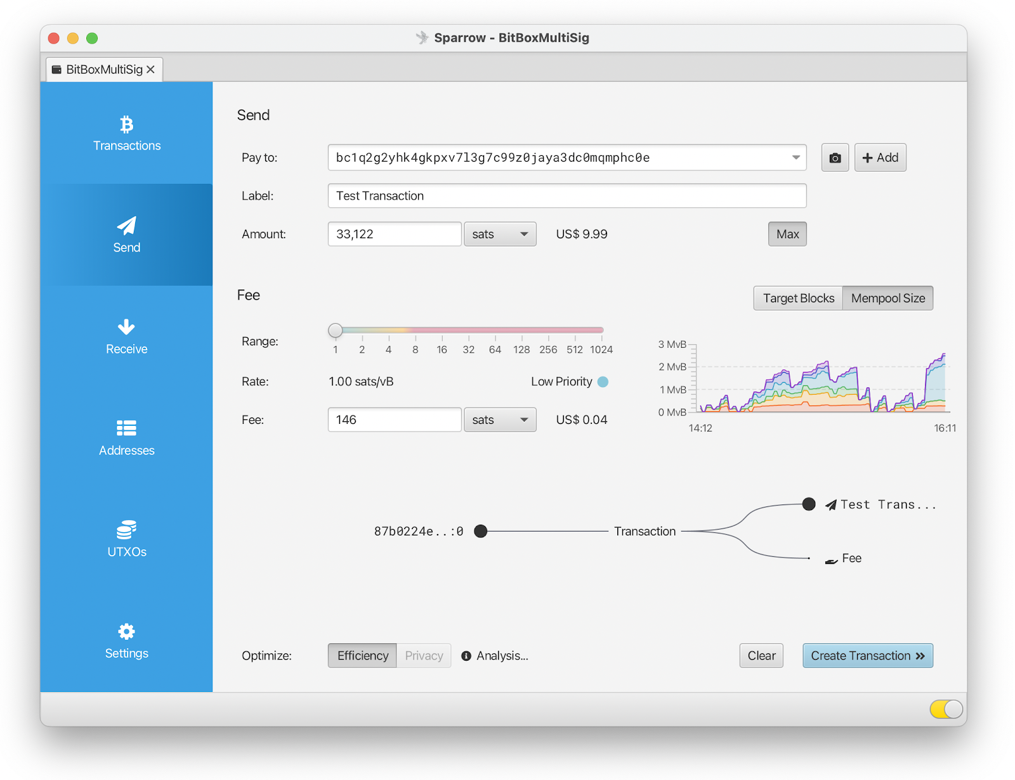The width and height of the screenshot is (1015, 780).
Task: Select Efficiency optimization mode
Action: click(362, 656)
